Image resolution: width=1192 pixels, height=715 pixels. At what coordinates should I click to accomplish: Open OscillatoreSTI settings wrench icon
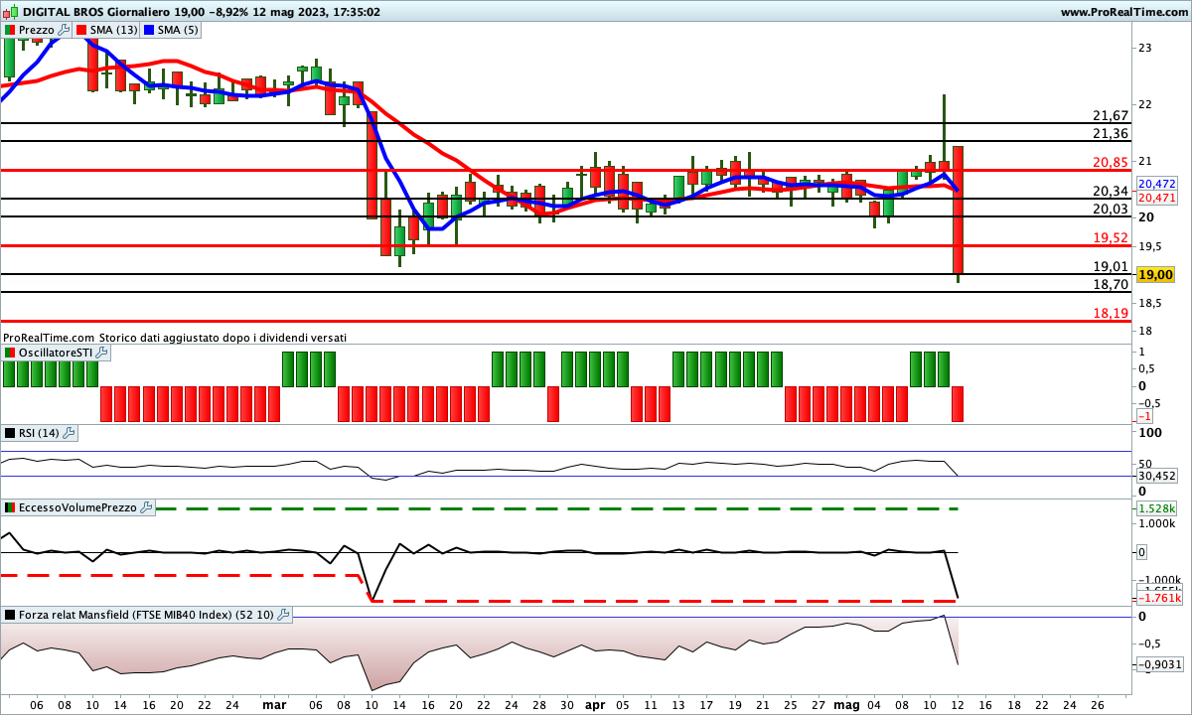pyautogui.click(x=102, y=353)
